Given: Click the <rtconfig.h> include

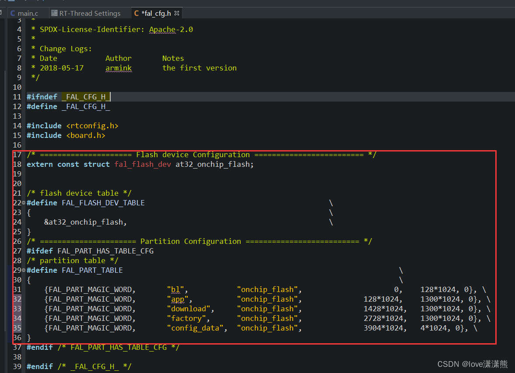Looking at the screenshot, I should pyautogui.click(x=92, y=126).
